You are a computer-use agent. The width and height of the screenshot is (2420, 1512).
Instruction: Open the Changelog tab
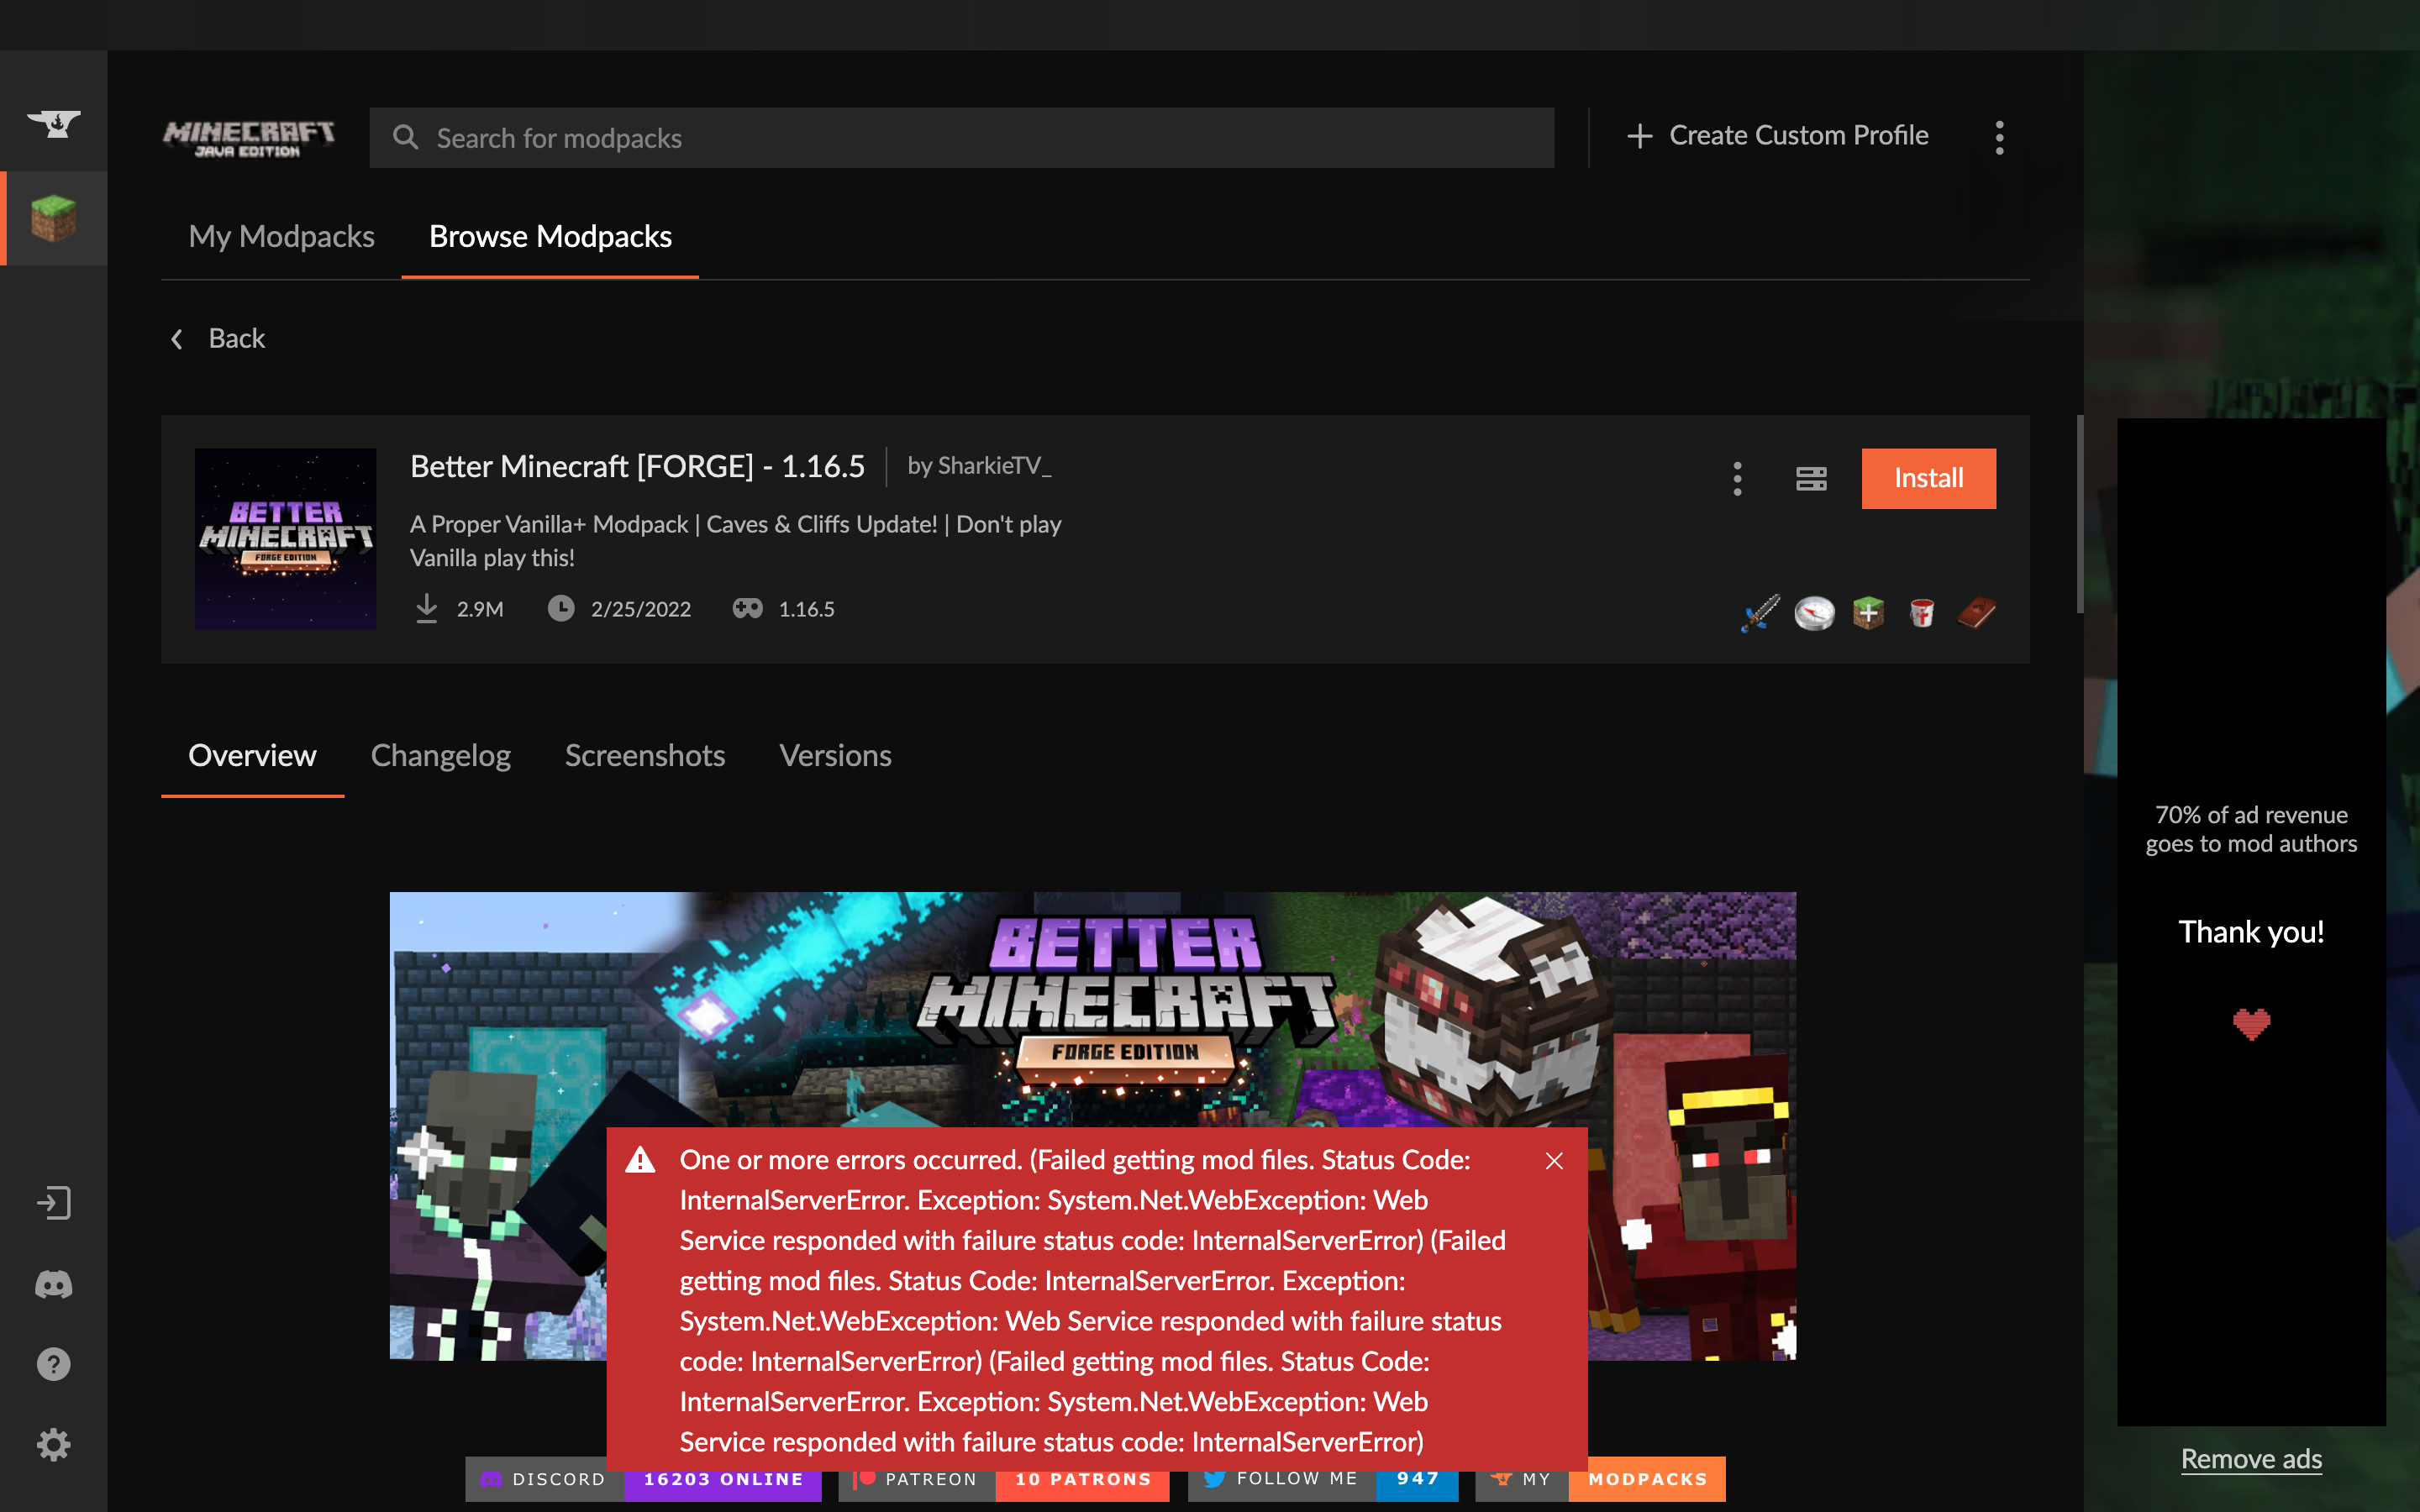[440, 756]
